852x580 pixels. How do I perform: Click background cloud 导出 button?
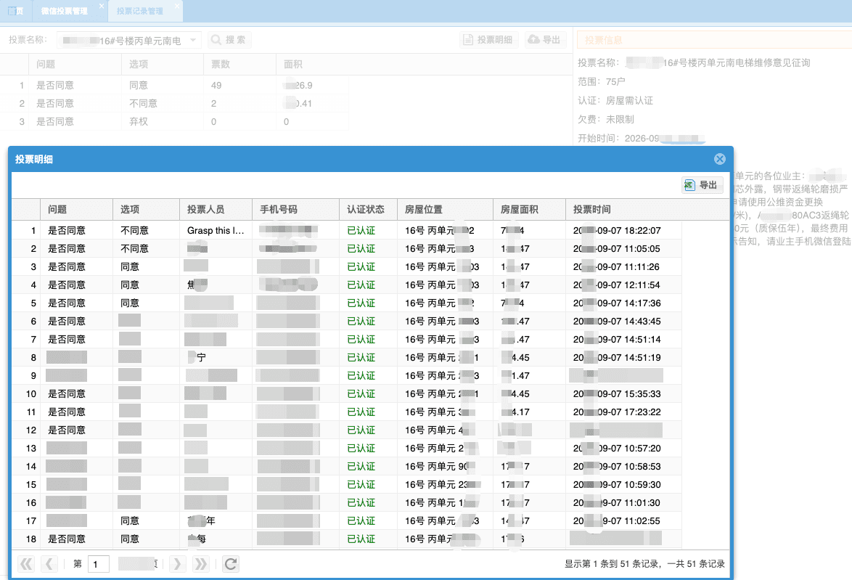point(545,40)
